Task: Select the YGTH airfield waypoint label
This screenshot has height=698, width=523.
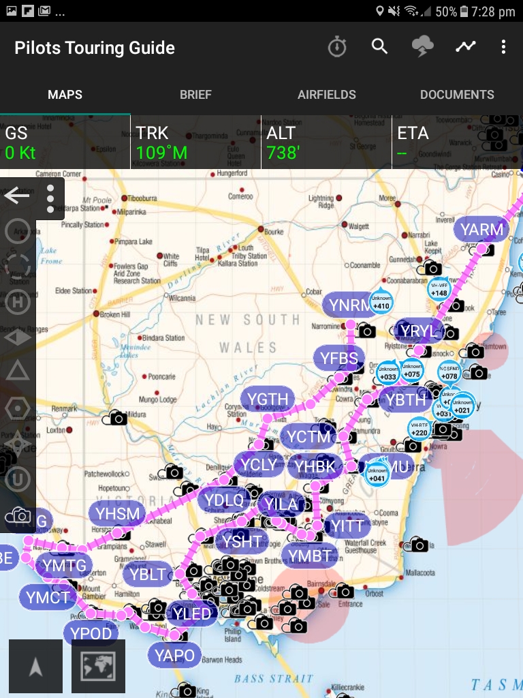Action: [x=268, y=399]
